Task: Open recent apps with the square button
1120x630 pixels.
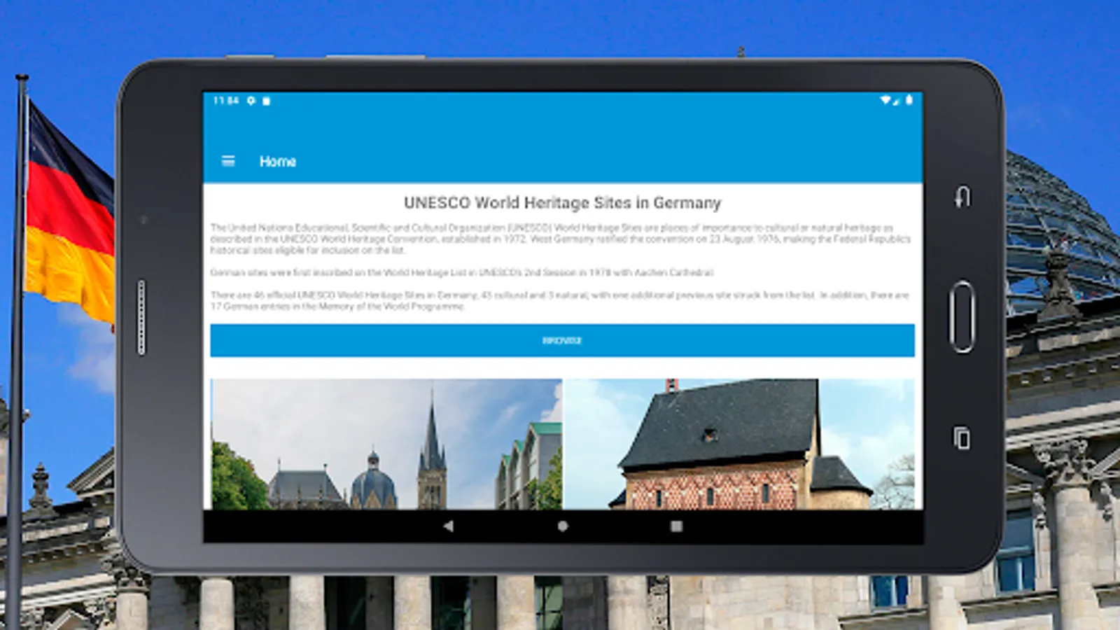Action: click(x=676, y=526)
